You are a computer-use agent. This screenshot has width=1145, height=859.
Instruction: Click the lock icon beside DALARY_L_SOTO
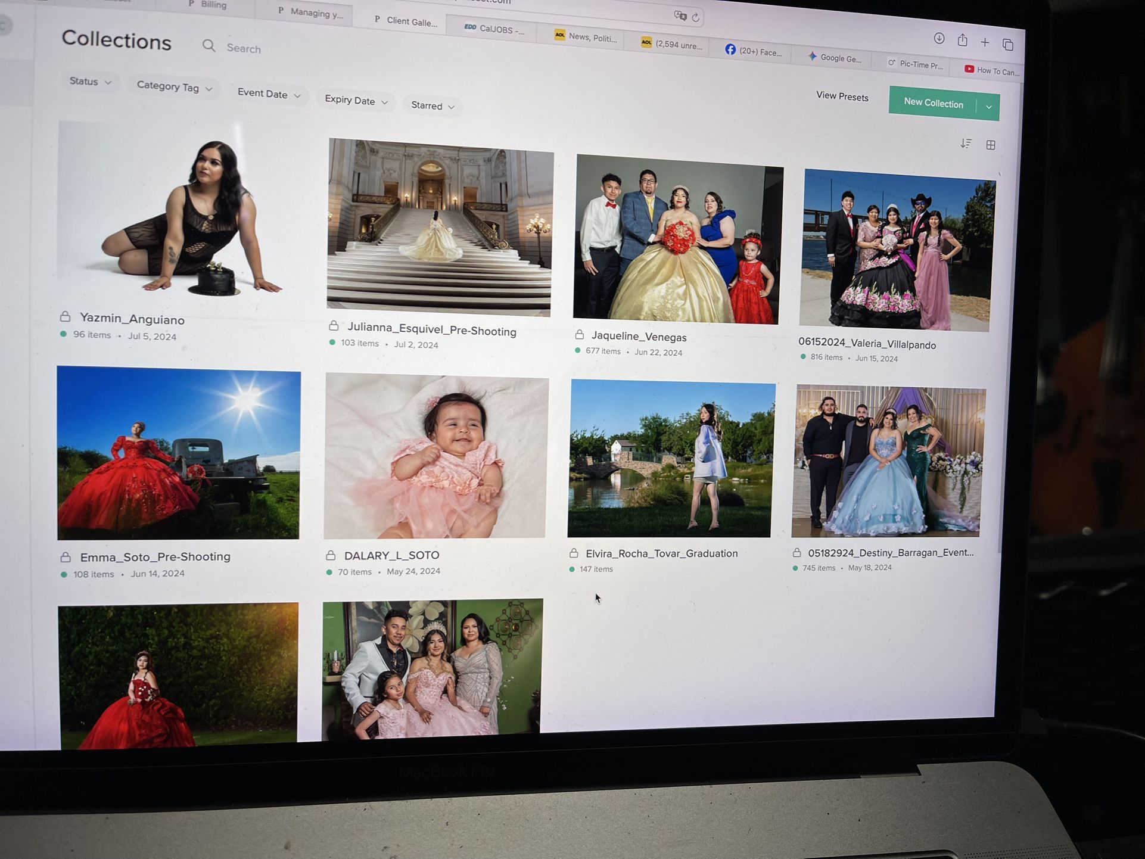(x=331, y=554)
